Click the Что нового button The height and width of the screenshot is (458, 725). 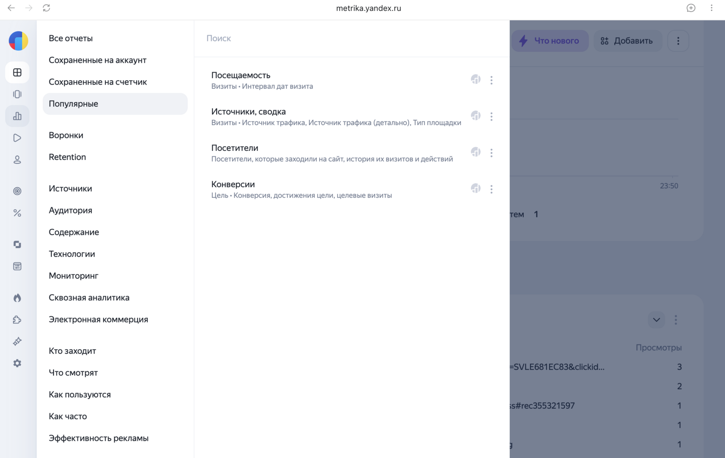[x=550, y=41]
